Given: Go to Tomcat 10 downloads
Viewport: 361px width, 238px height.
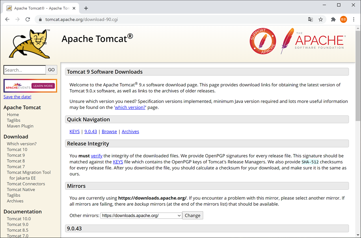Looking at the screenshot, I should coord(17,150).
